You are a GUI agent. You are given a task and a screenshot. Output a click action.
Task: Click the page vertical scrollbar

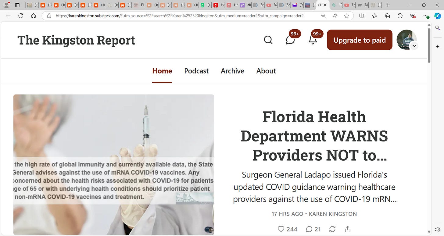click(429, 46)
